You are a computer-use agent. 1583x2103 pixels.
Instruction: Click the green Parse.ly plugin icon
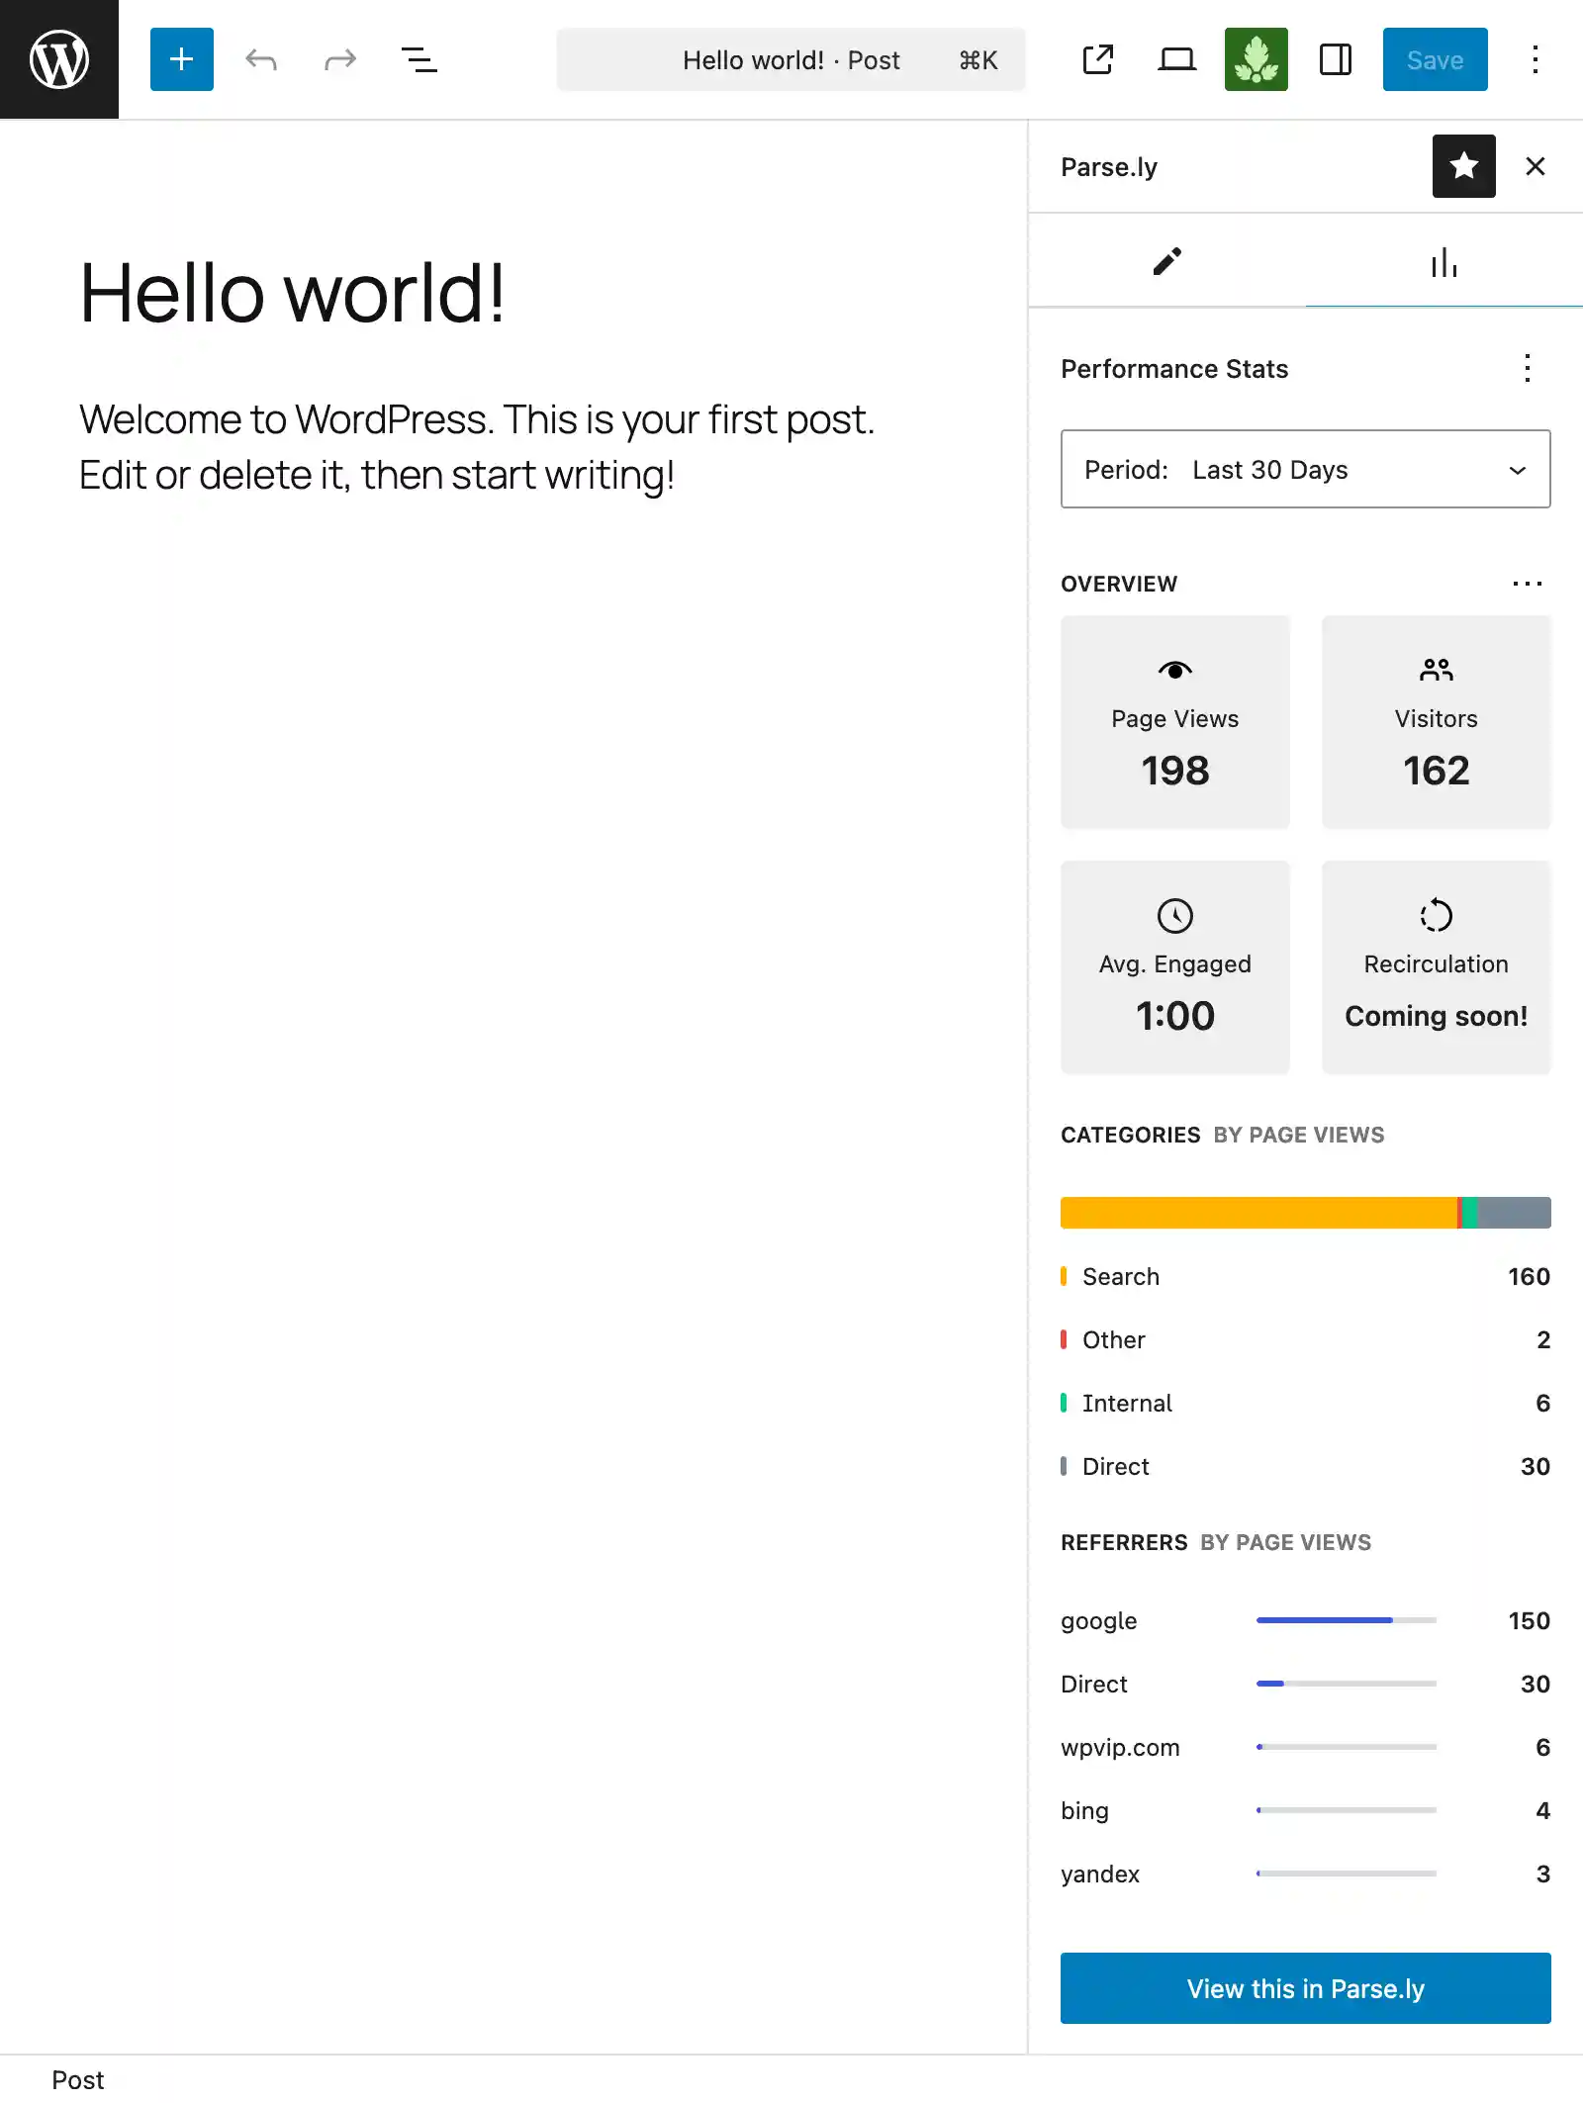1257,59
